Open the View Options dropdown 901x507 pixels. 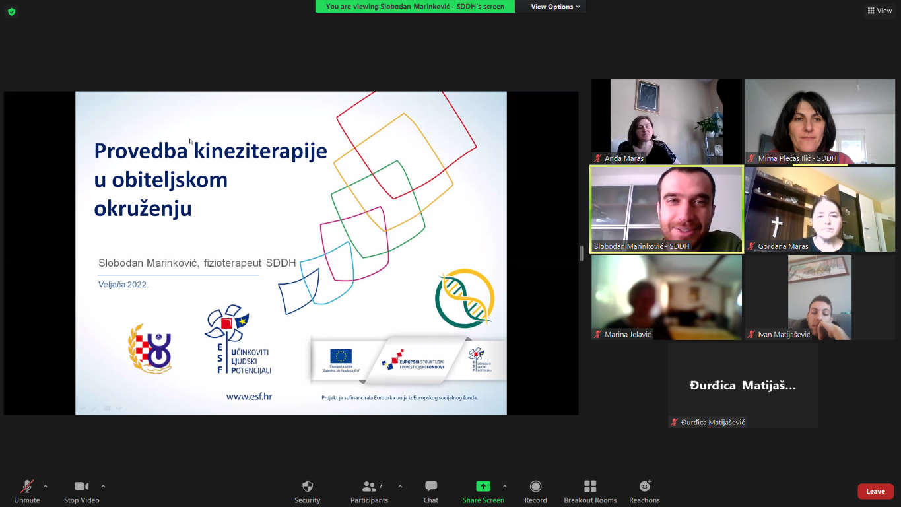click(x=556, y=7)
